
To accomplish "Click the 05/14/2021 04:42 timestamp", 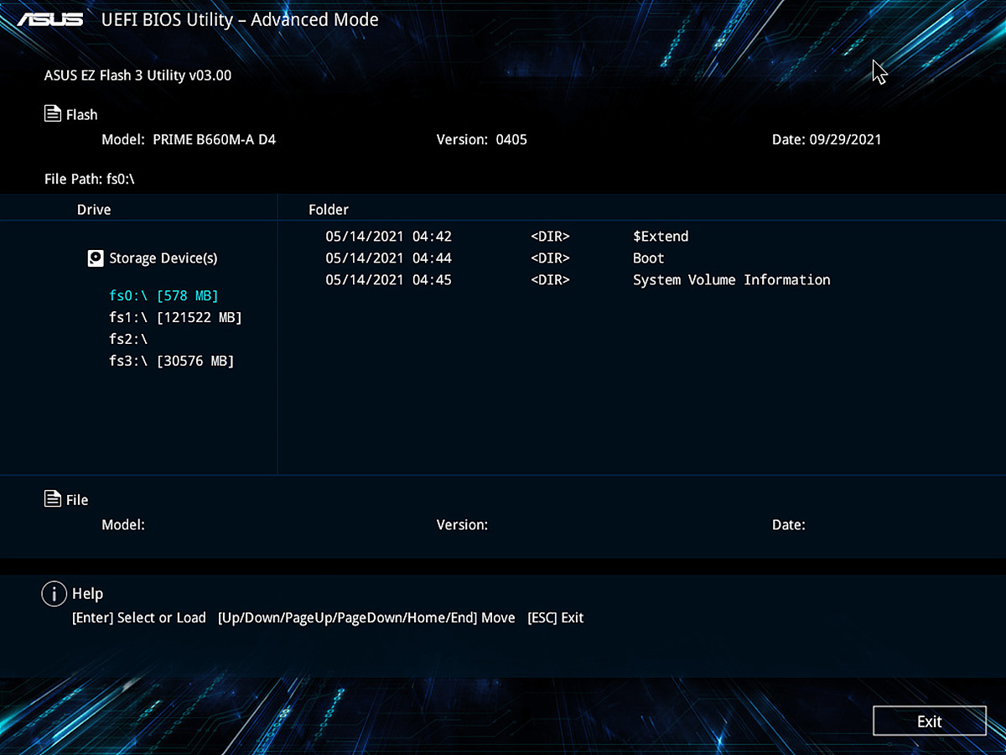I will tap(388, 237).
